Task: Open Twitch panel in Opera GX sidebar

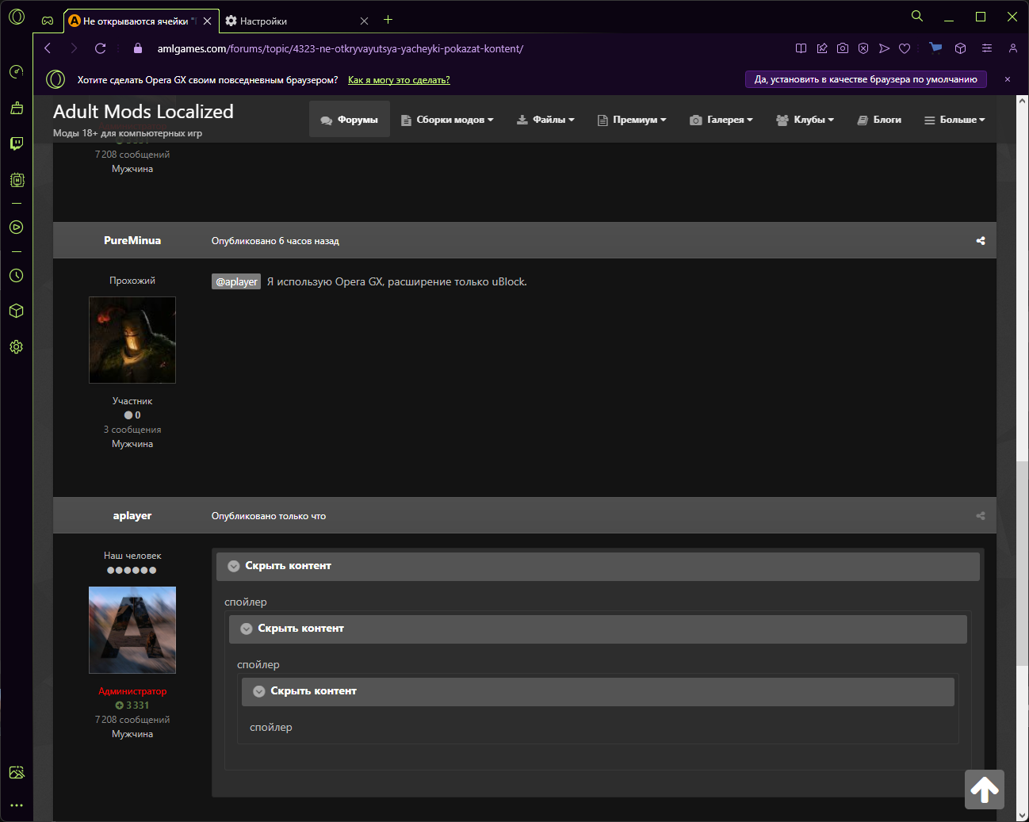Action: (17, 143)
